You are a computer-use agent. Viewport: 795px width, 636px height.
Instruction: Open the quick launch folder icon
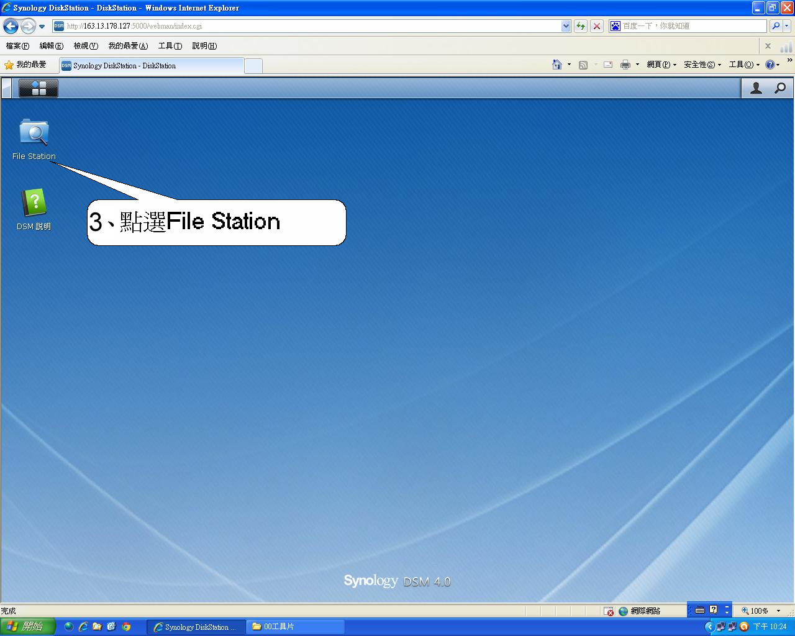[x=97, y=627]
